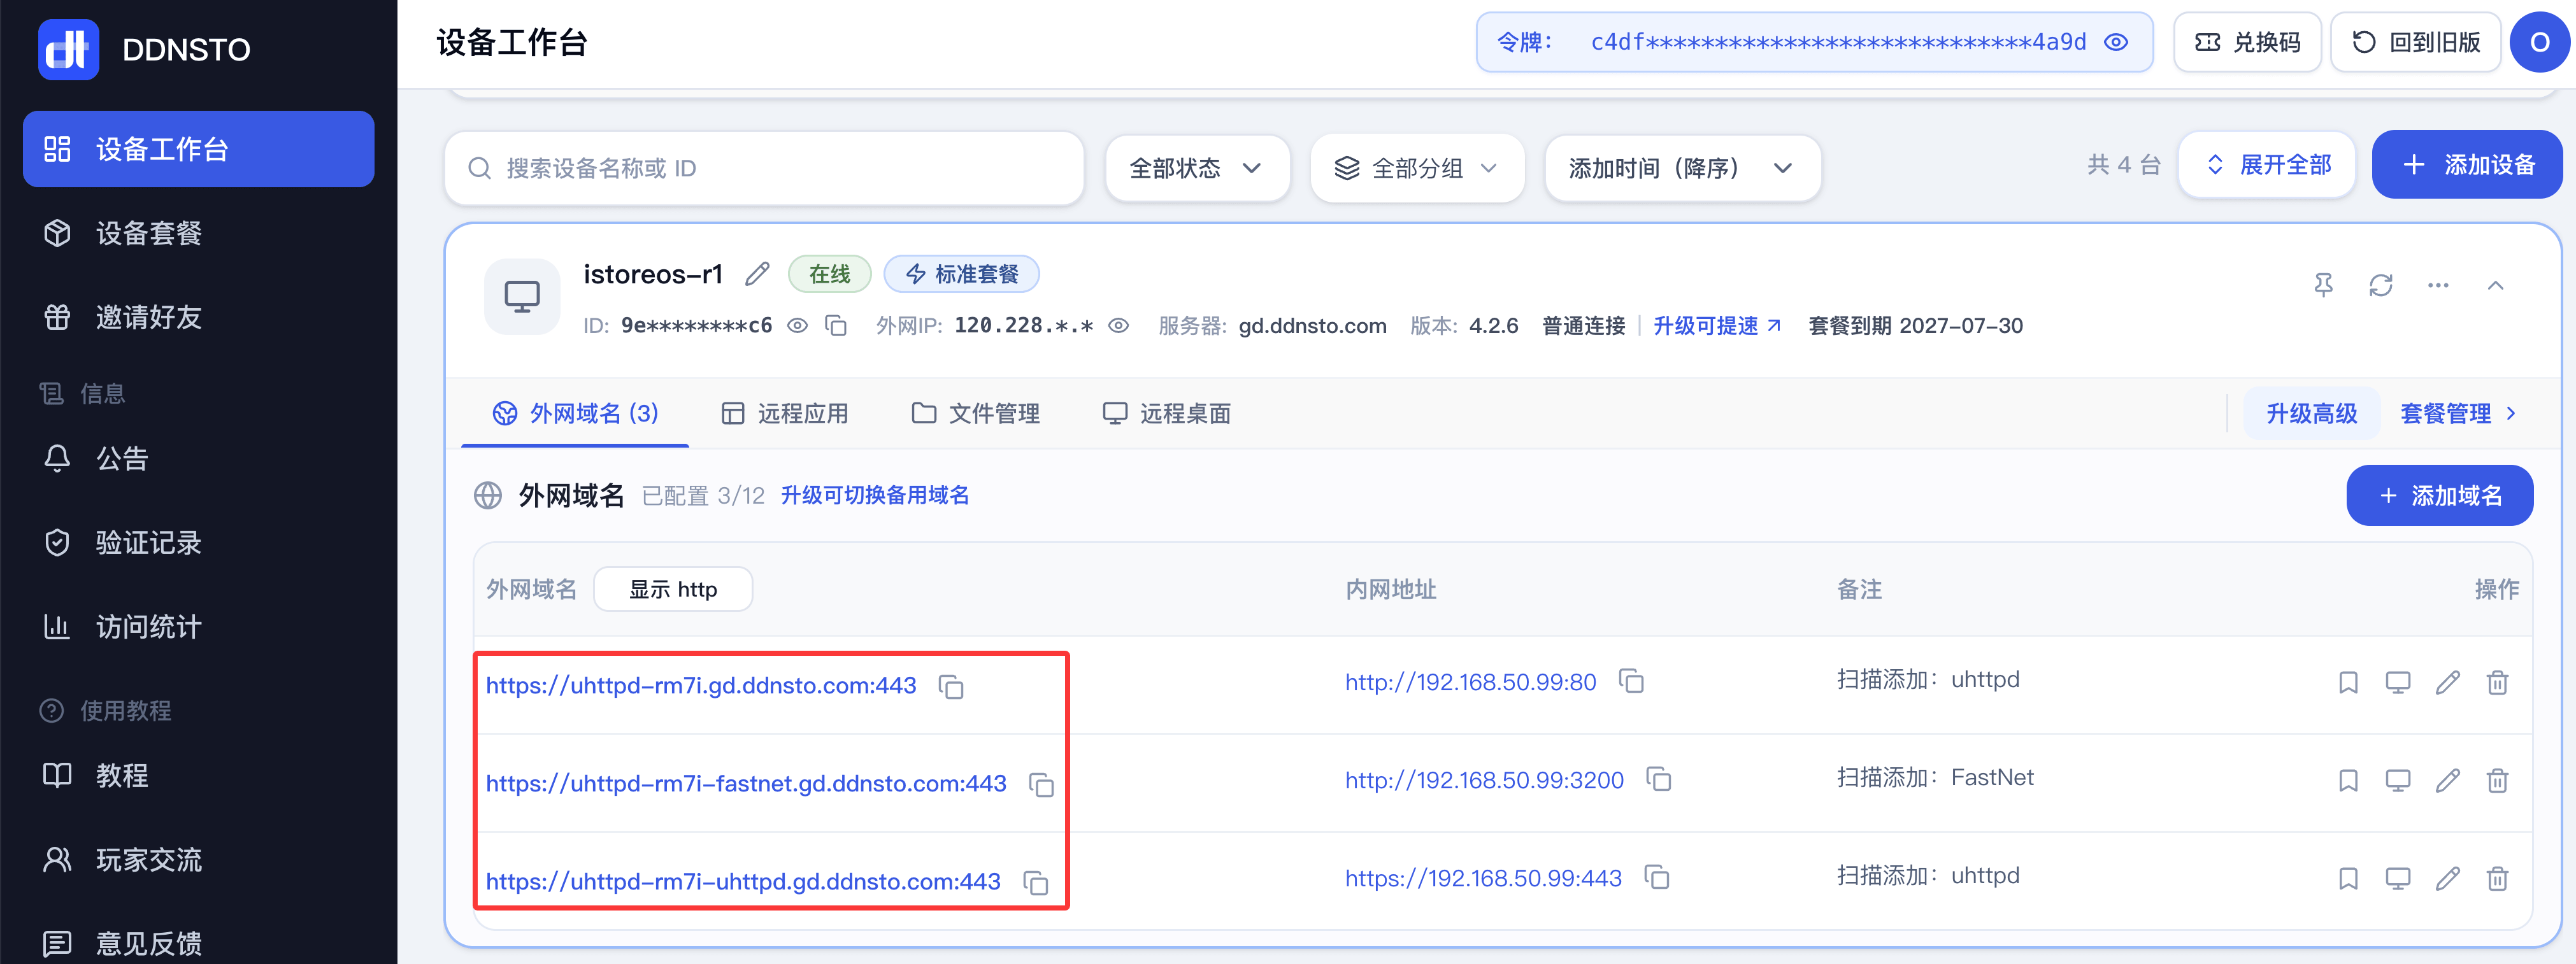Click the 升级可提速 upgrade link
Viewport: 2576px width, 964px height.
[x=1717, y=326]
